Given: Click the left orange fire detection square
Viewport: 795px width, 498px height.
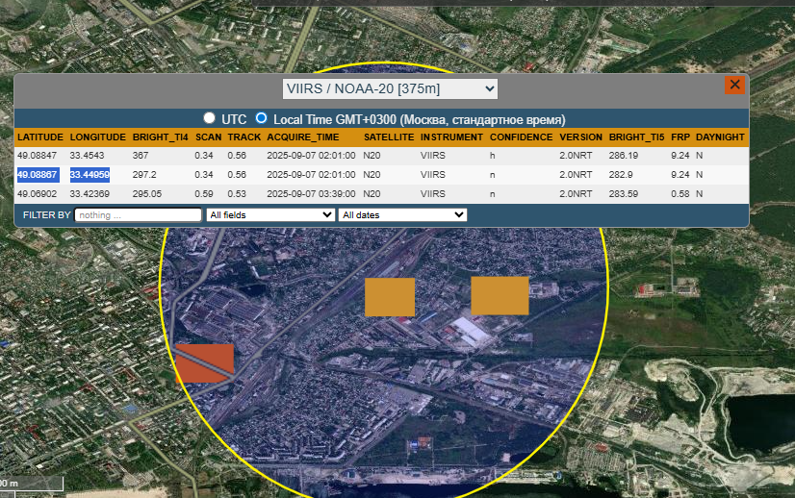Looking at the screenshot, I should (x=390, y=297).
